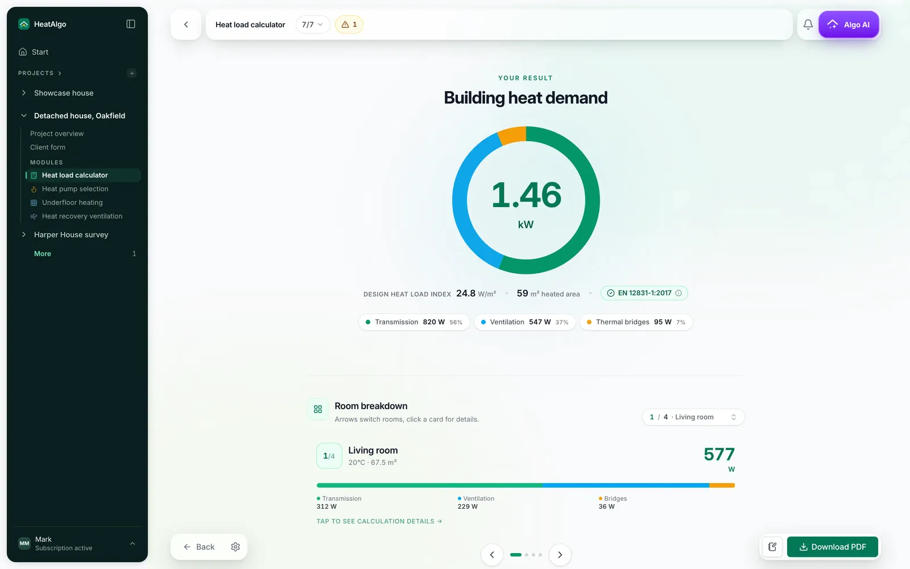Select Heat load calculator module

[x=83, y=175]
